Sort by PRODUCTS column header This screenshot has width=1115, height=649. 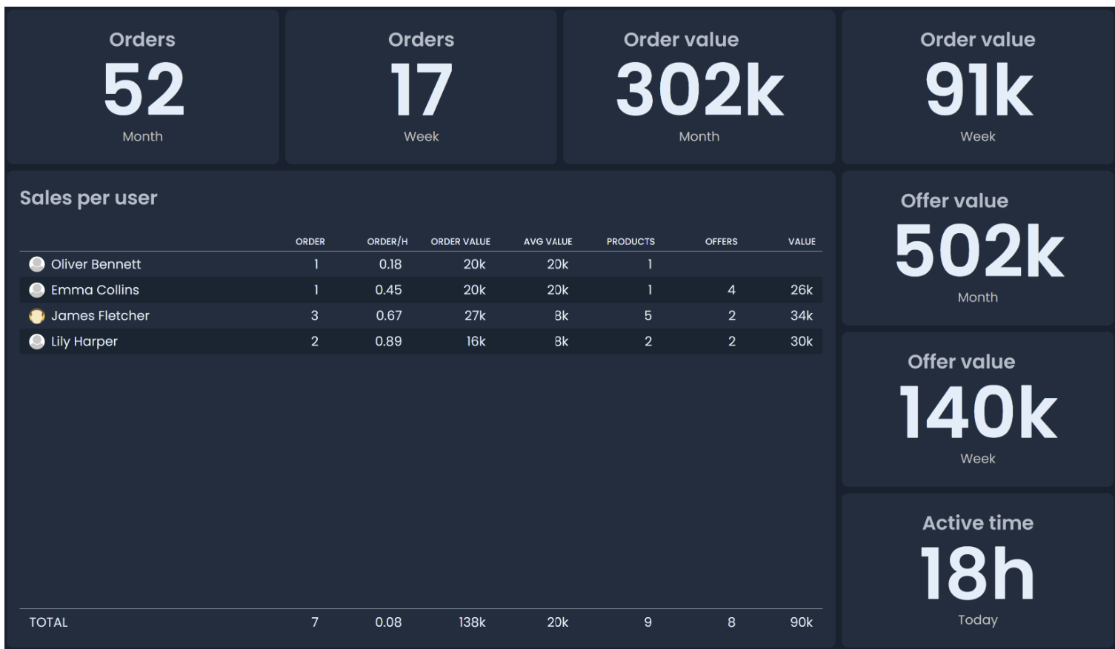coord(630,241)
